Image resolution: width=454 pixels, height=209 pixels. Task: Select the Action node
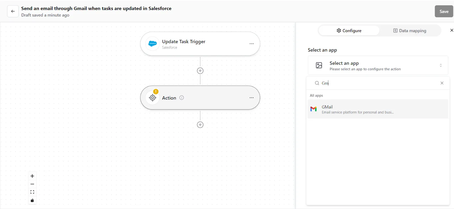[x=200, y=98]
